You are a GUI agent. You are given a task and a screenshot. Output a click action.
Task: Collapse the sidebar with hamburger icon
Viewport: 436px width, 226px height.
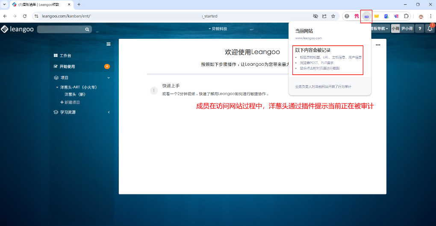tap(109, 44)
